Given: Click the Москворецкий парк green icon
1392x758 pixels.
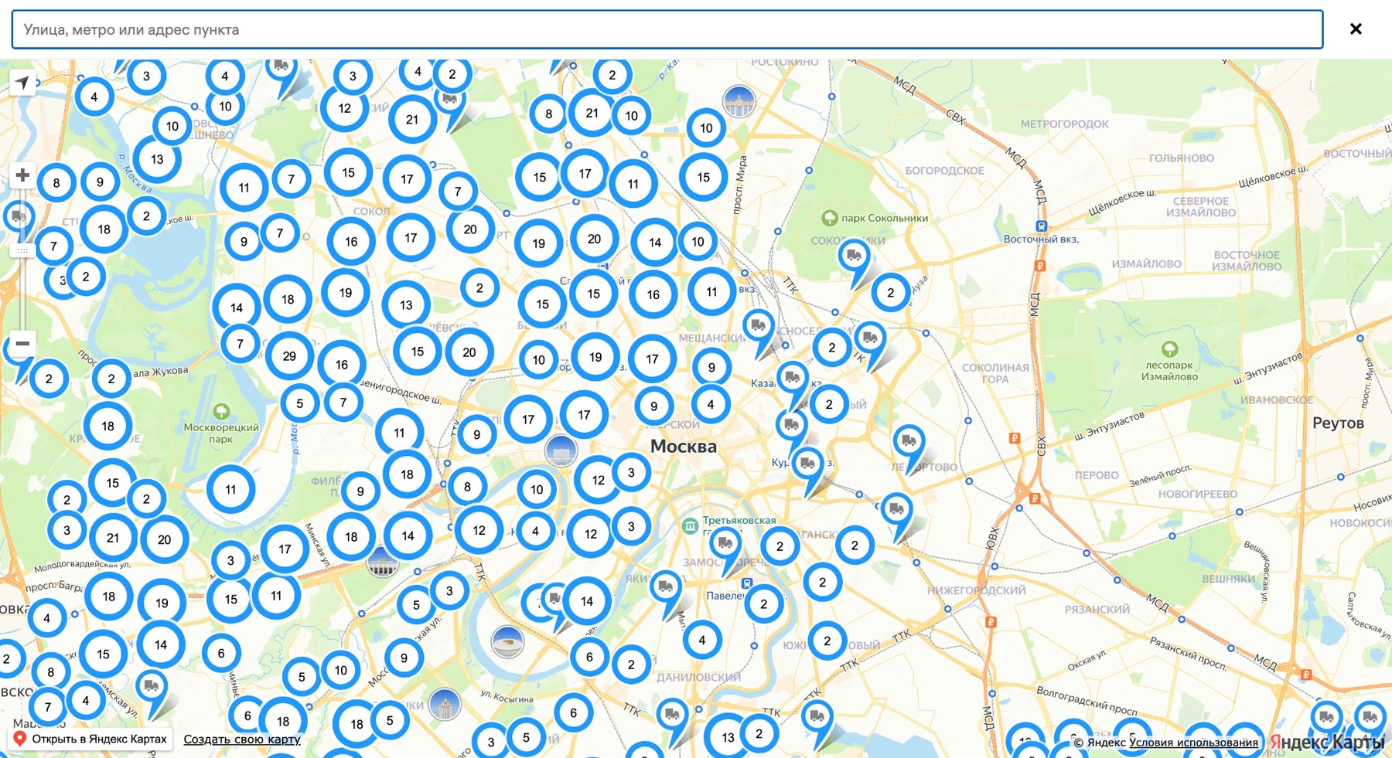Looking at the screenshot, I should click(x=222, y=411).
